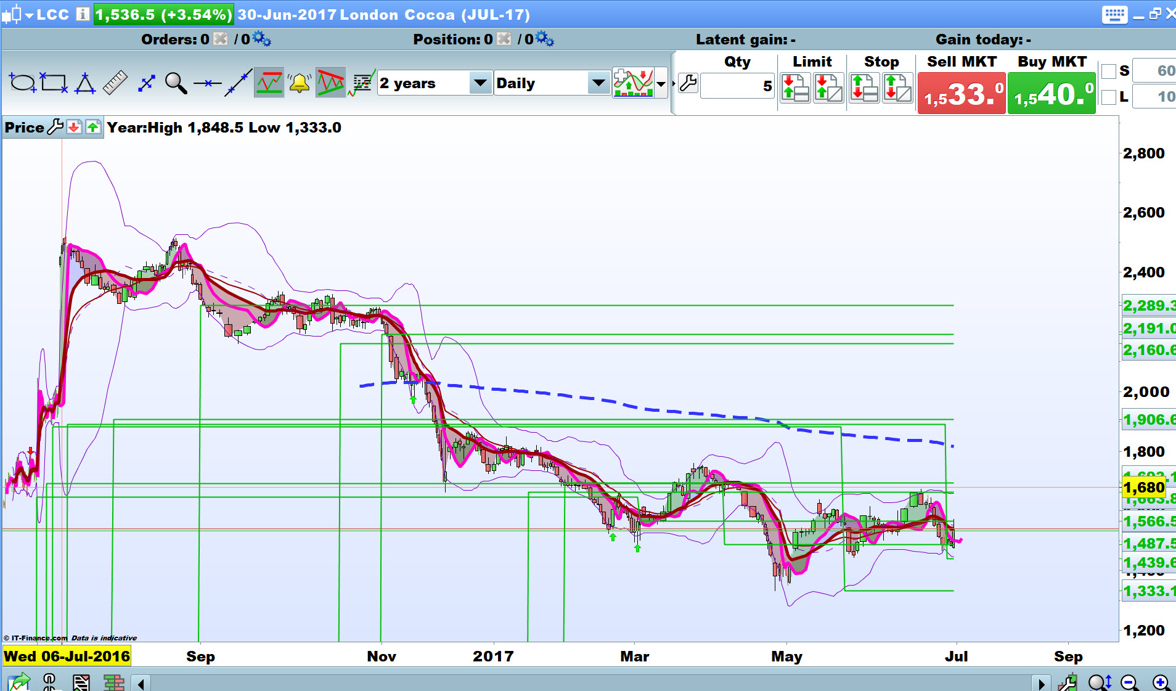Select the horizontal line drawing tool

click(207, 83)
